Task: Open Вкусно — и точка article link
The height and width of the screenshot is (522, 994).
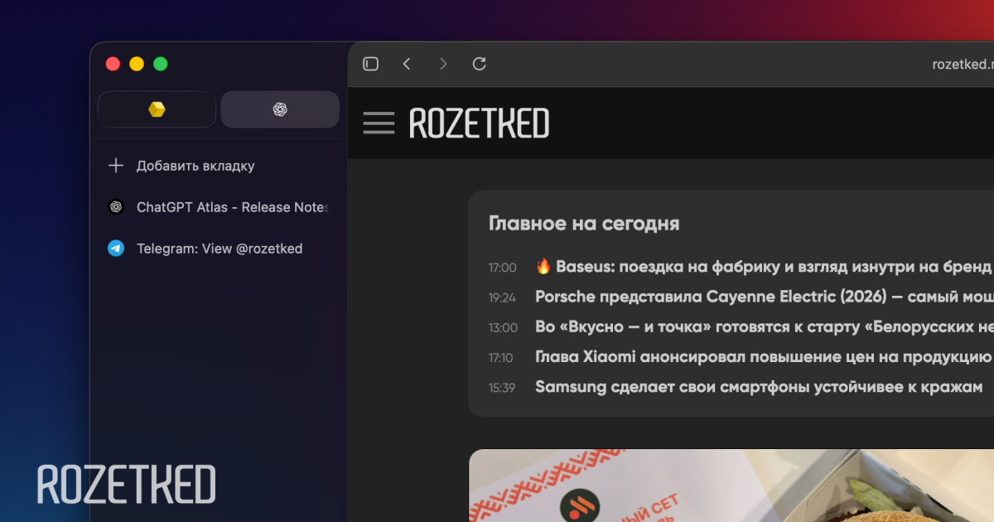Action: coord(762,327)
